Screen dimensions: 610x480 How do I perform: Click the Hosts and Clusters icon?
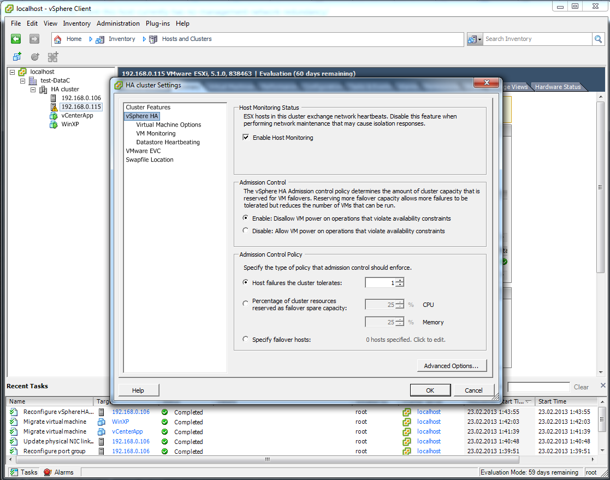click(153, 39)
